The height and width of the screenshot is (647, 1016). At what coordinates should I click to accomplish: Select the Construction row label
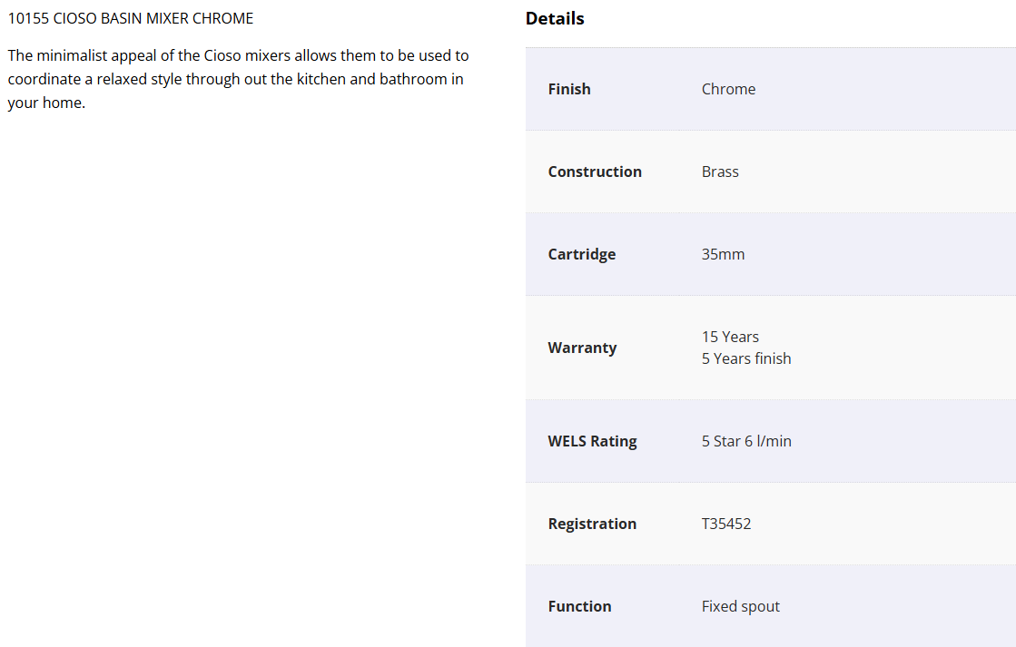coord(595,172)
